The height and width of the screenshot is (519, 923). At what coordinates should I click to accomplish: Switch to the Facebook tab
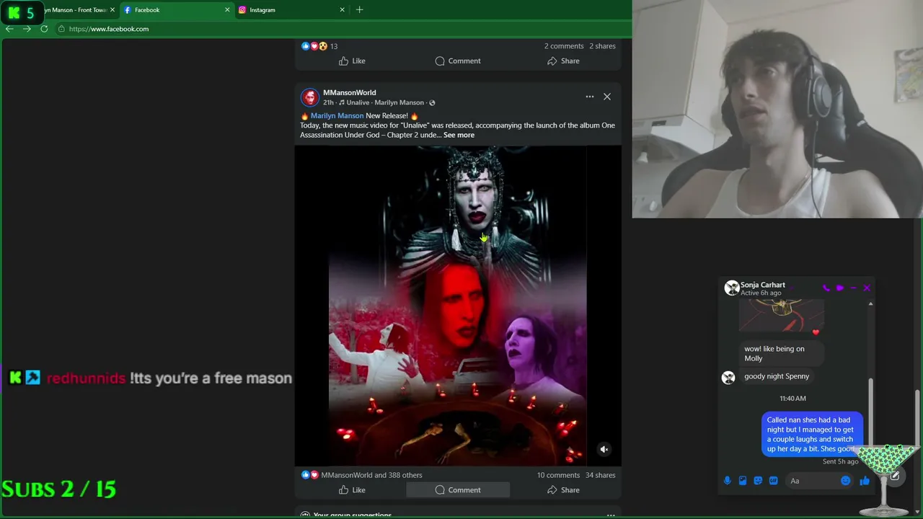tap(177, 10)
